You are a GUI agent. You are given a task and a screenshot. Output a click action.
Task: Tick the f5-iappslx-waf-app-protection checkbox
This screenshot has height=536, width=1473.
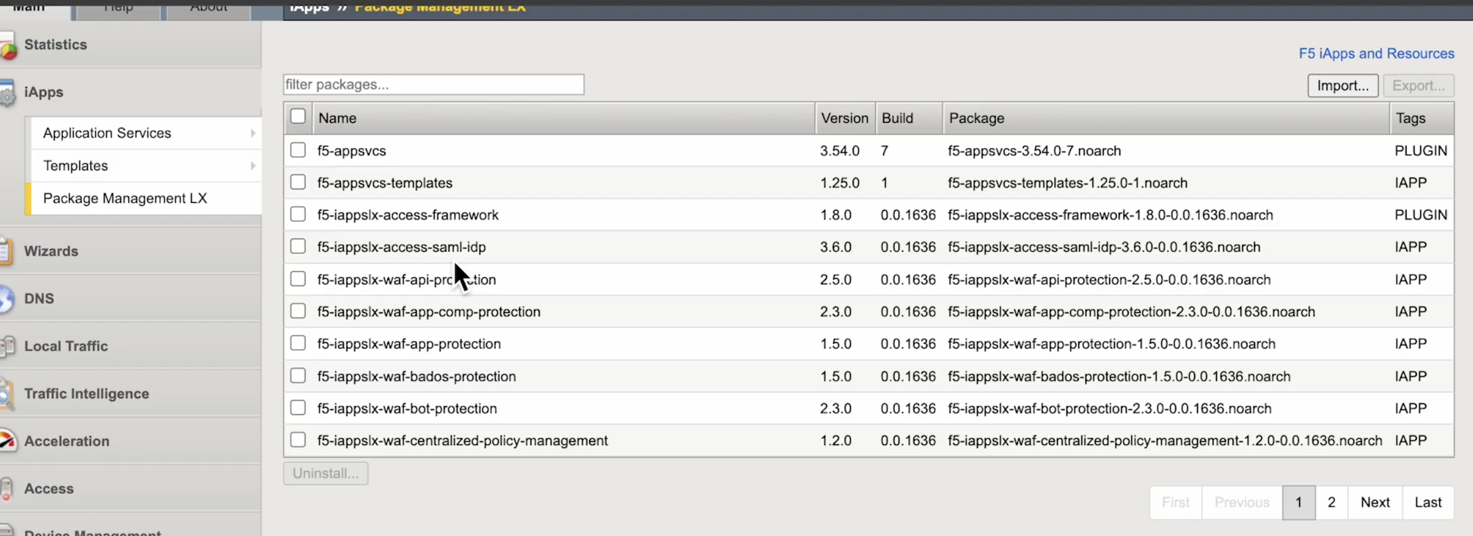(x=298, y=342)
